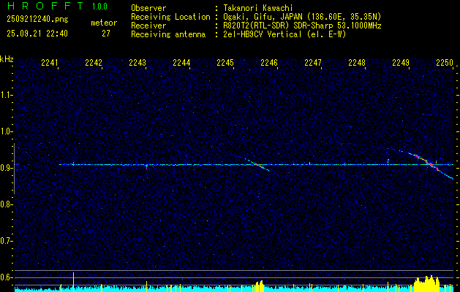Click the 25.09.21 22:40 date stamp
The image size is (460, 292).
point(37,34)
